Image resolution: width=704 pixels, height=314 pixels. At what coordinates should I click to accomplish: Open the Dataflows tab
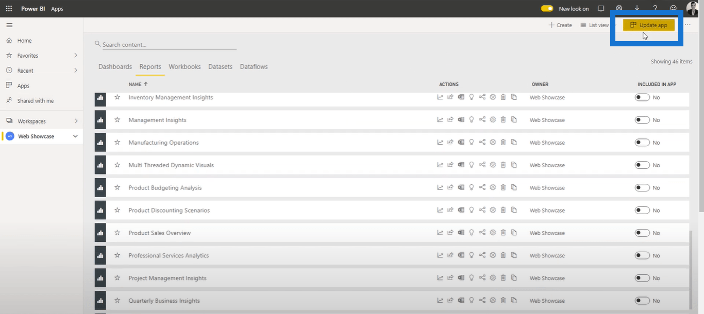pos(254,67)
